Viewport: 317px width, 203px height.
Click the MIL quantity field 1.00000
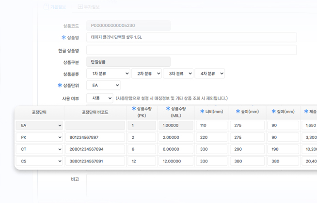[x=176, y=125]
